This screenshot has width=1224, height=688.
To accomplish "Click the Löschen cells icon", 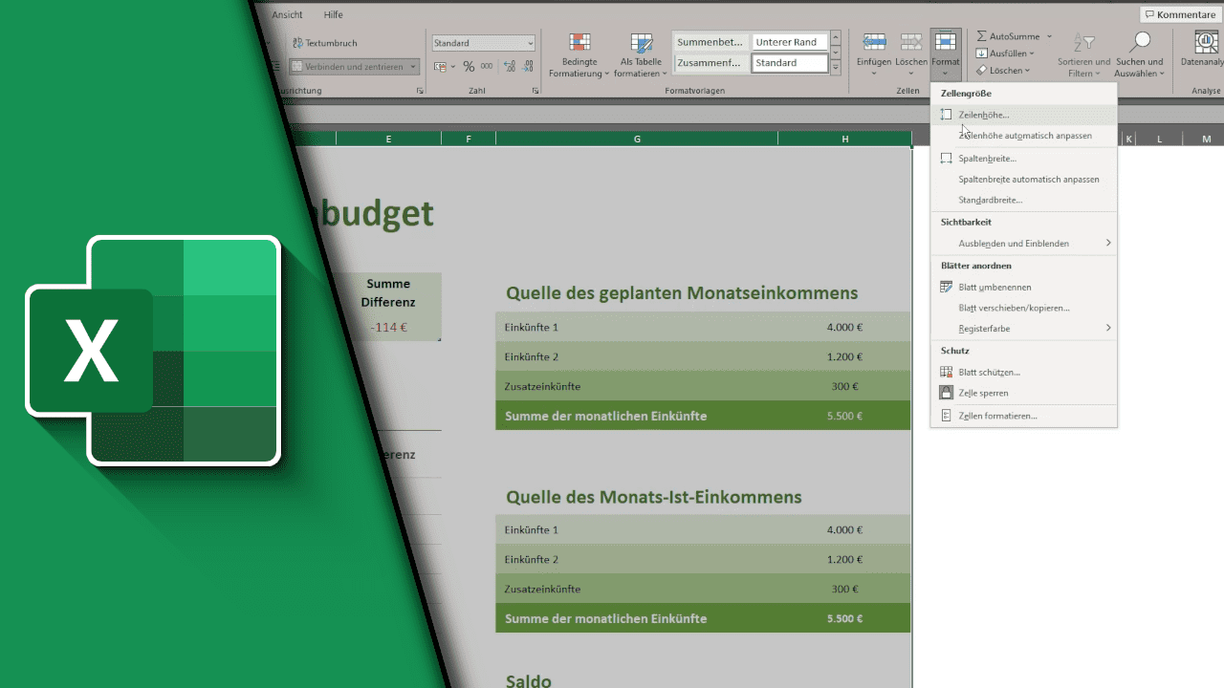I will tap(911, 43).
